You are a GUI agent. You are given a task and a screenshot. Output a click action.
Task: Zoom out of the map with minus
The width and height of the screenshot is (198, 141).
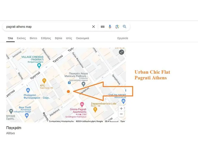[x=121, y=114]
